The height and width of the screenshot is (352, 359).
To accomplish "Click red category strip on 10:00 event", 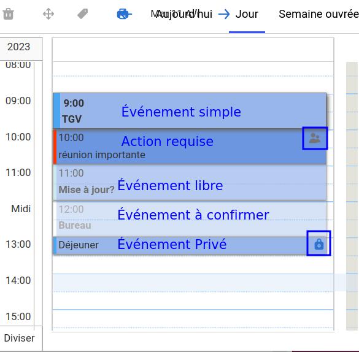I will (55, 147).
